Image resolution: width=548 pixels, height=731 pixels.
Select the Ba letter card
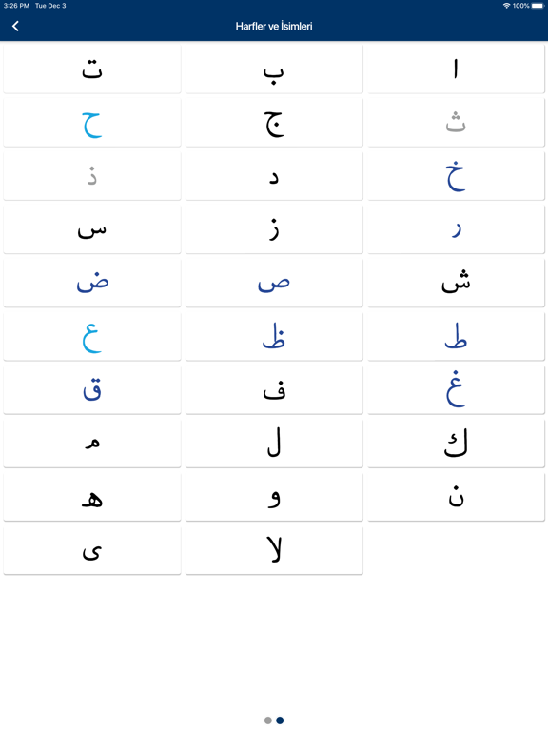coord(274,69)
